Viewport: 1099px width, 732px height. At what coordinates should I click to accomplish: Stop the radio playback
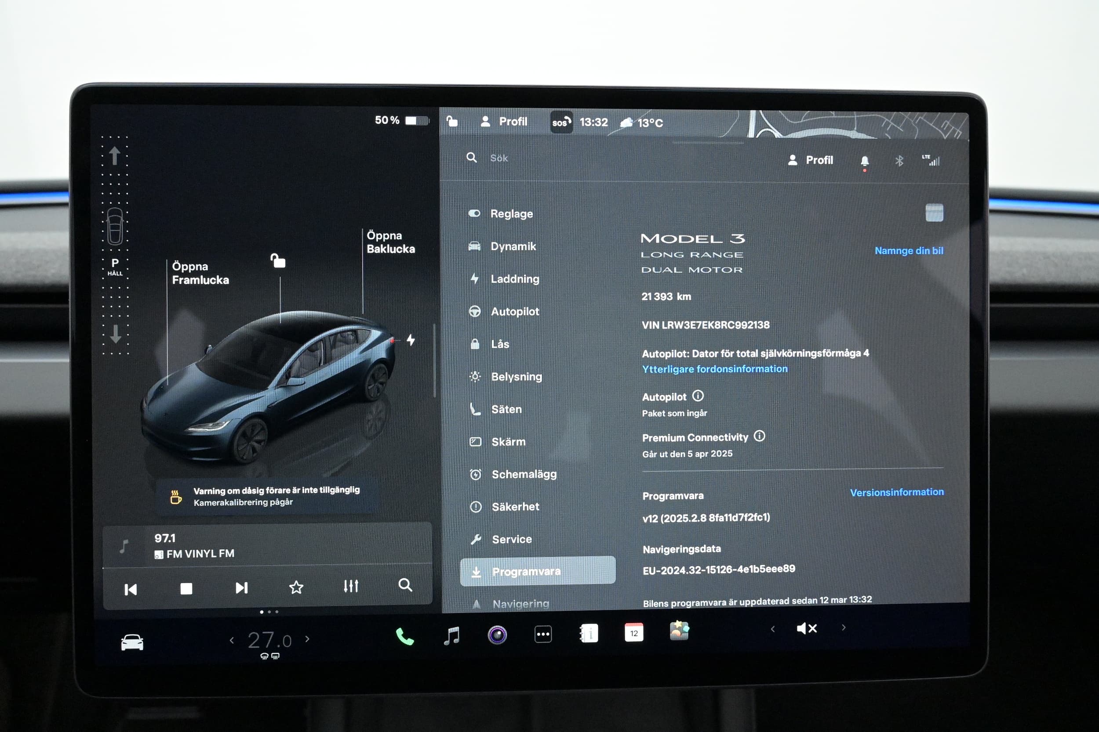pyautogui.click(x=186, y=589)
